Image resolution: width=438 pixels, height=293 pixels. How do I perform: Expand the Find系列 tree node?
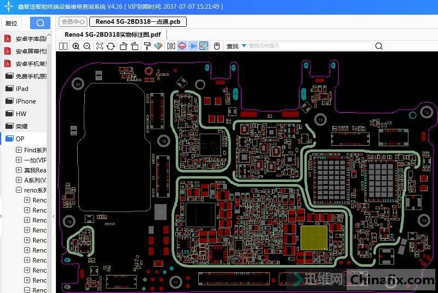19,150
